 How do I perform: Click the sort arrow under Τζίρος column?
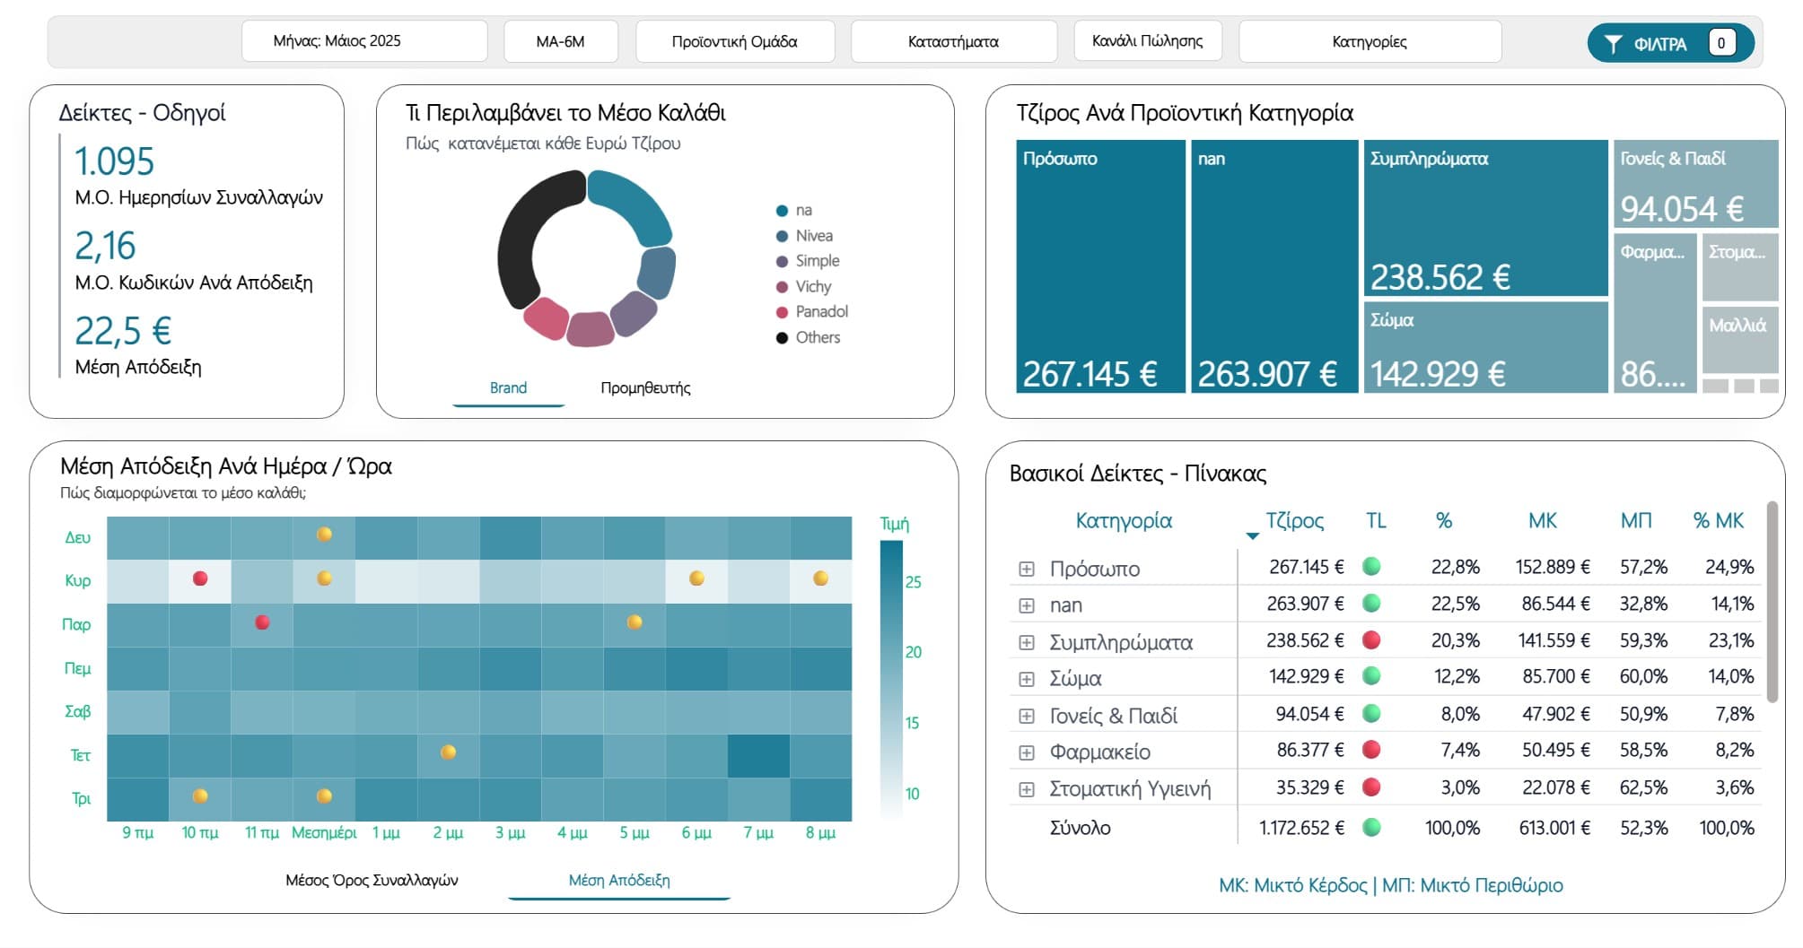pos(1252,536)
